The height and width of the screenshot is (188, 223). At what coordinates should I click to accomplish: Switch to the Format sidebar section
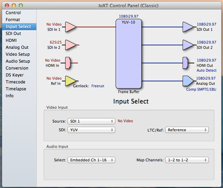13,20
